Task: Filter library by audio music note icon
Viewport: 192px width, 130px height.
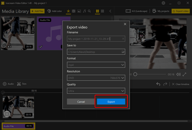Action: click(84, 11)
